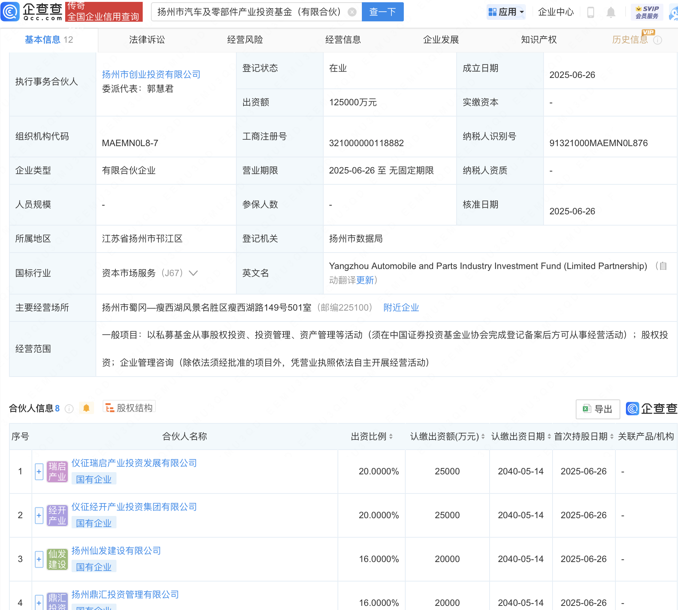Switch to 经营风险 tab
Screen dimensions: 678x610
tap(245, 40)
